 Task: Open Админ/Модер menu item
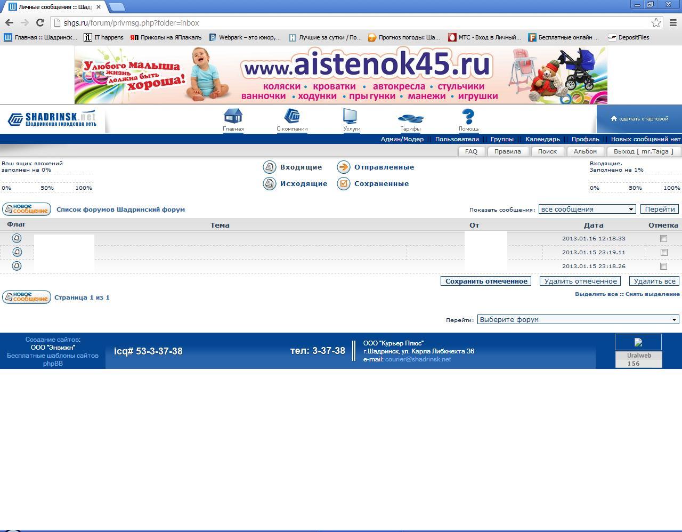pos(402,139)
